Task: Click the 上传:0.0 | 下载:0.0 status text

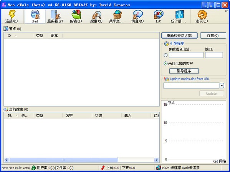Action: coord(121,168)
